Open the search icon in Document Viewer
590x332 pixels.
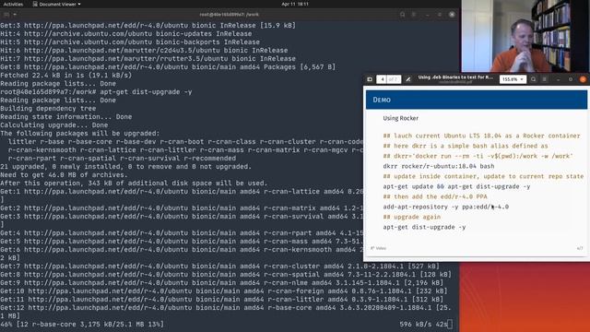tap(533, 79)
